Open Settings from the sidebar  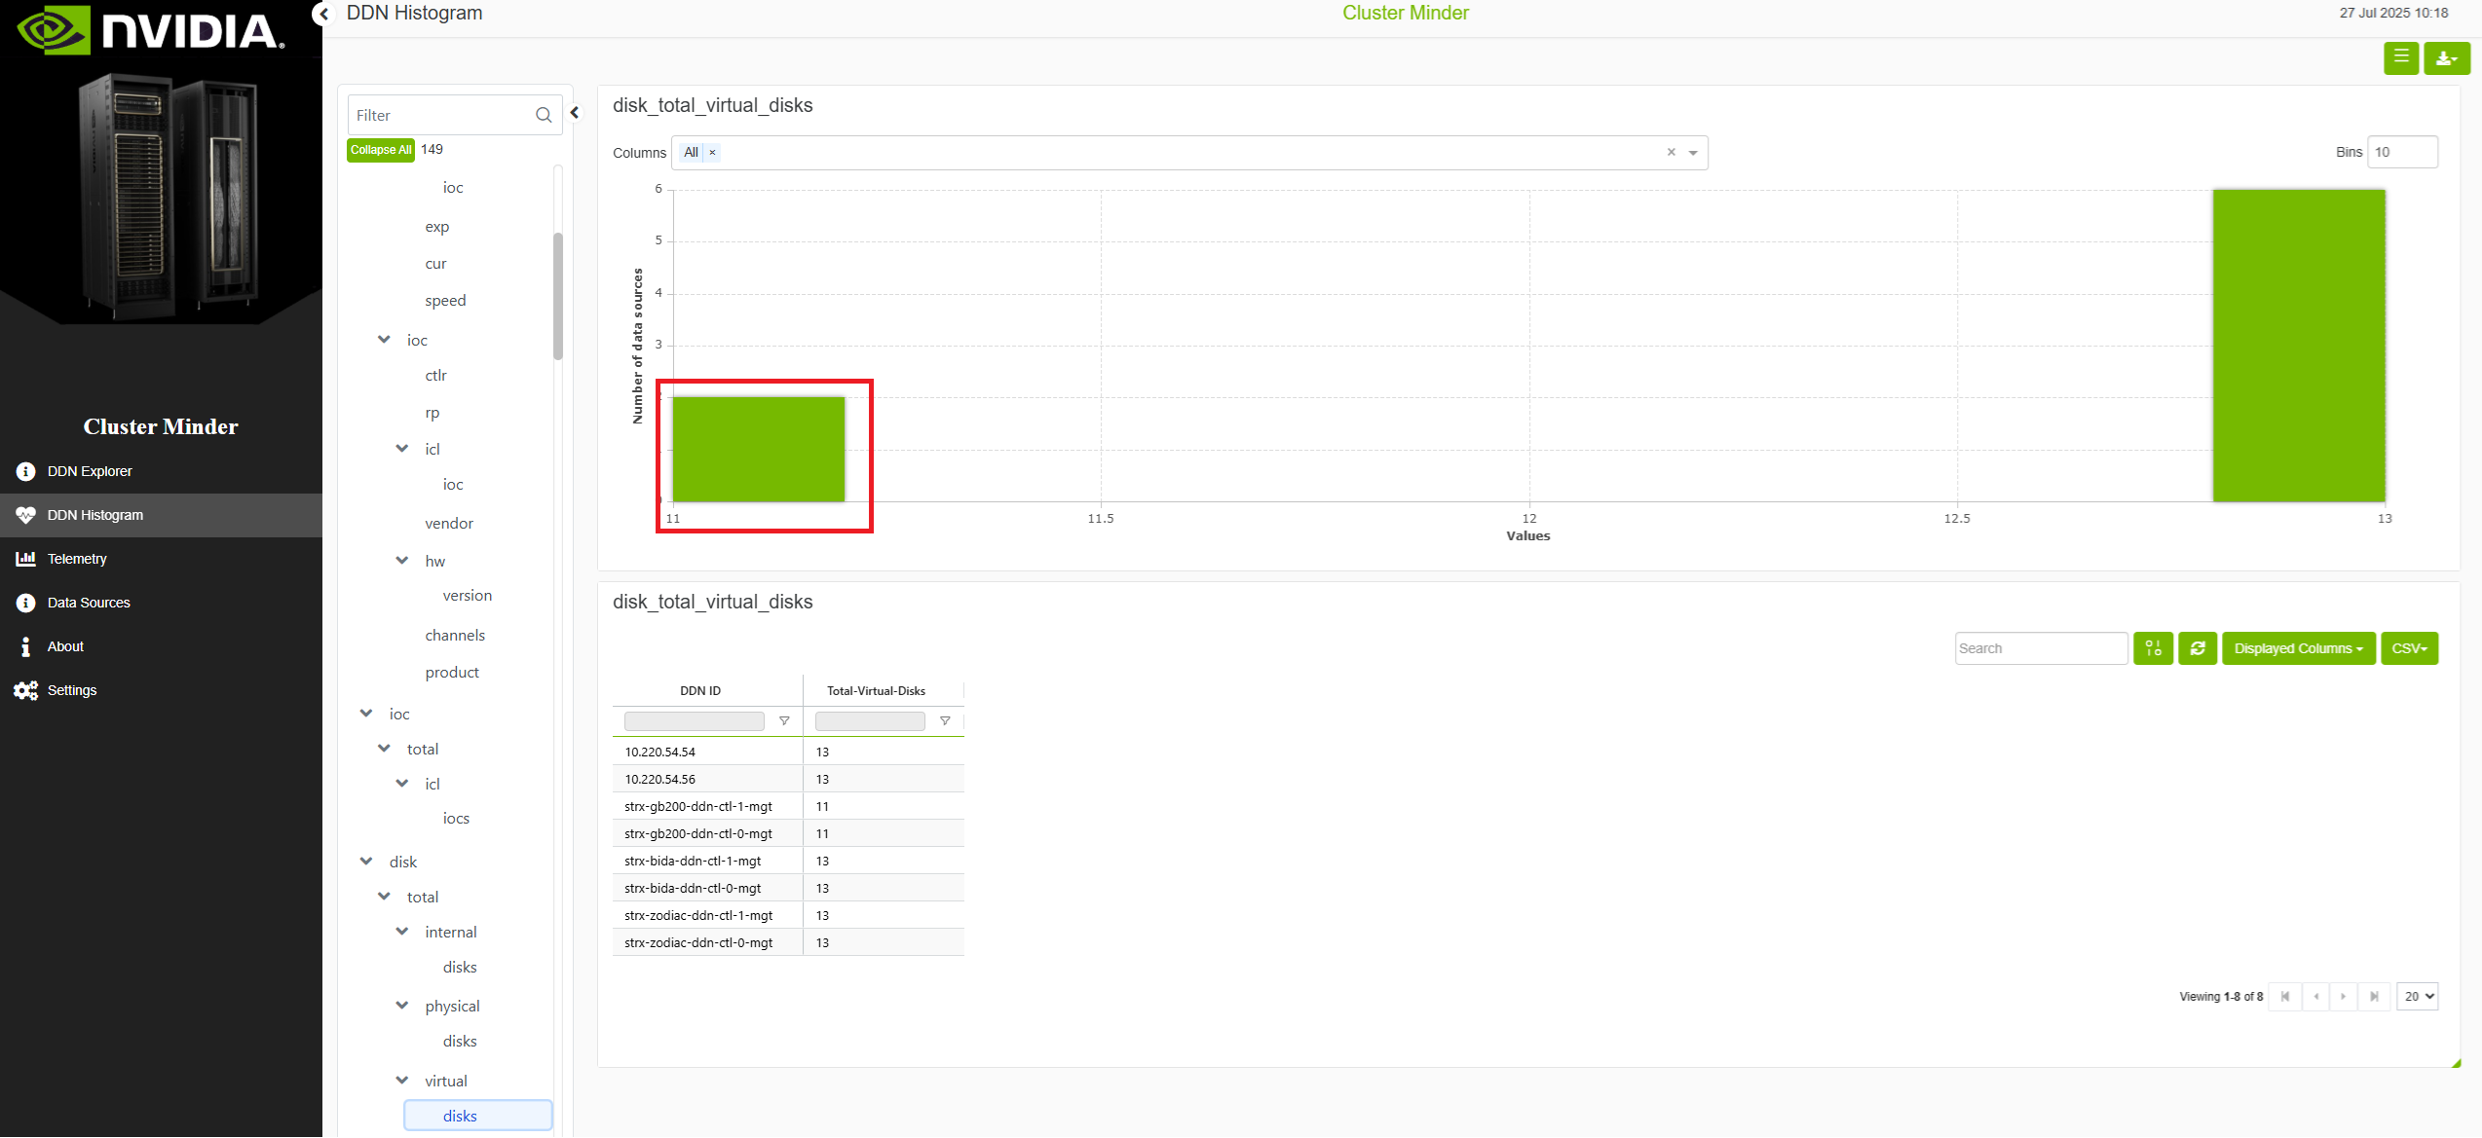161,690
